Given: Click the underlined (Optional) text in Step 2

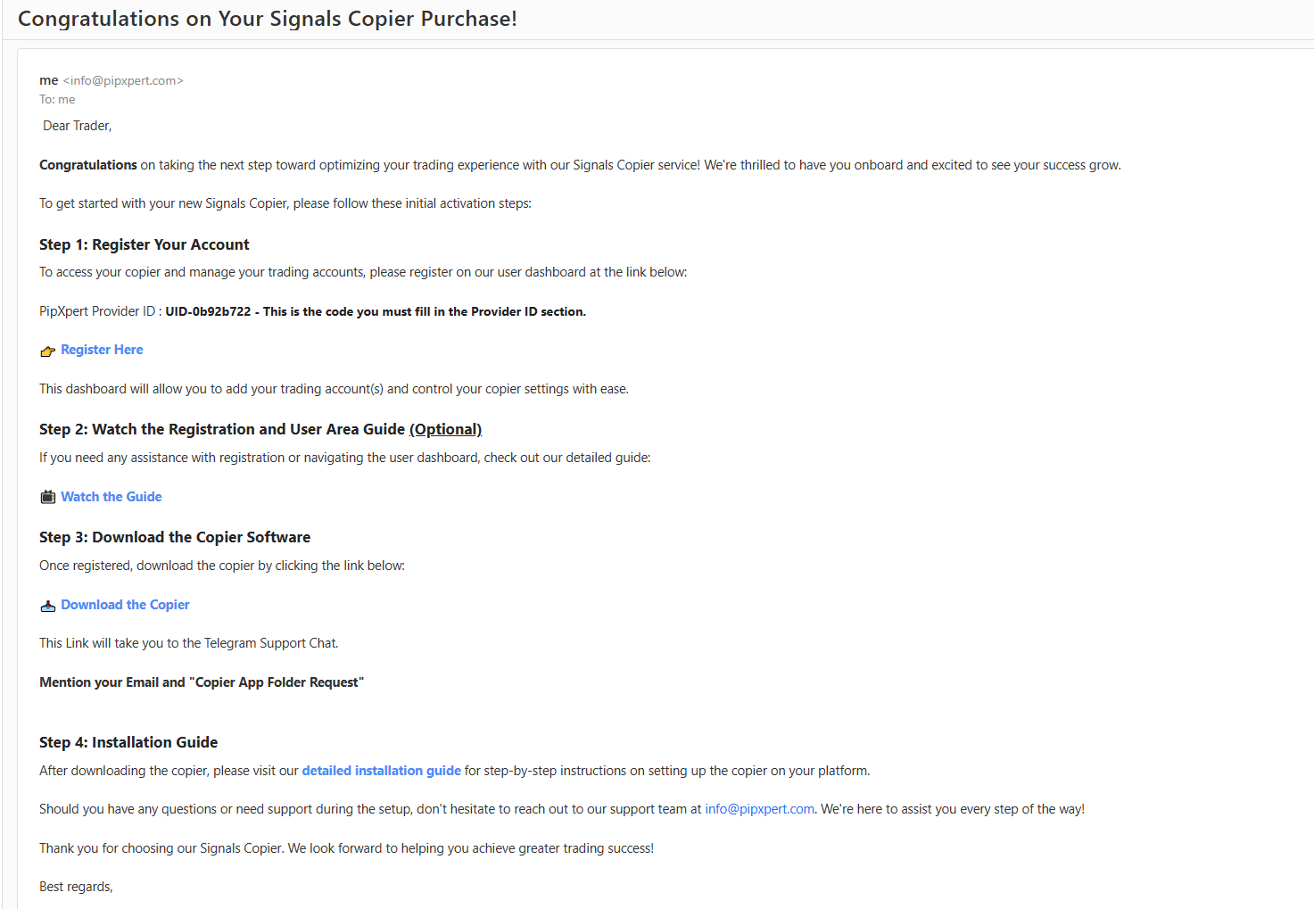Looking at the screenshot, I should pyautogui.click(x=445, y=429).
